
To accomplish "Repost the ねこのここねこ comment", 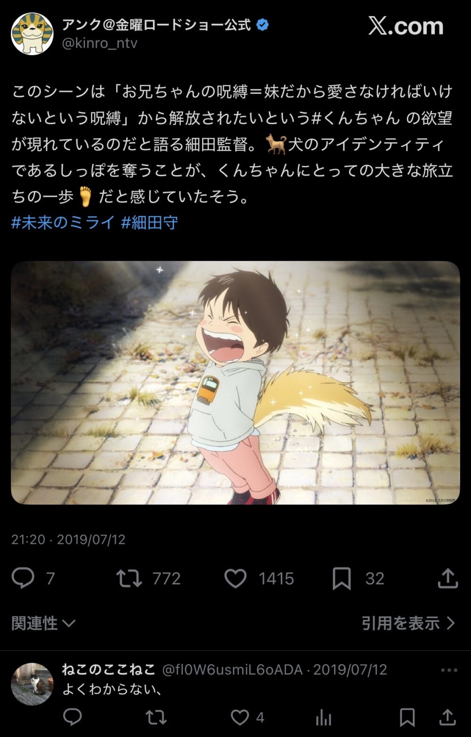I will tap(156, 717).
